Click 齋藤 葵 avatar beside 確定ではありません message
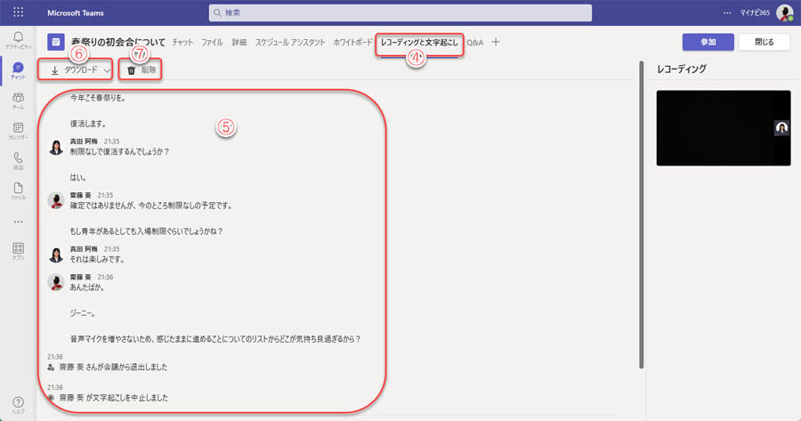This screenshot has width=801, height=421. pyautogui.click(x=56, y=201)
